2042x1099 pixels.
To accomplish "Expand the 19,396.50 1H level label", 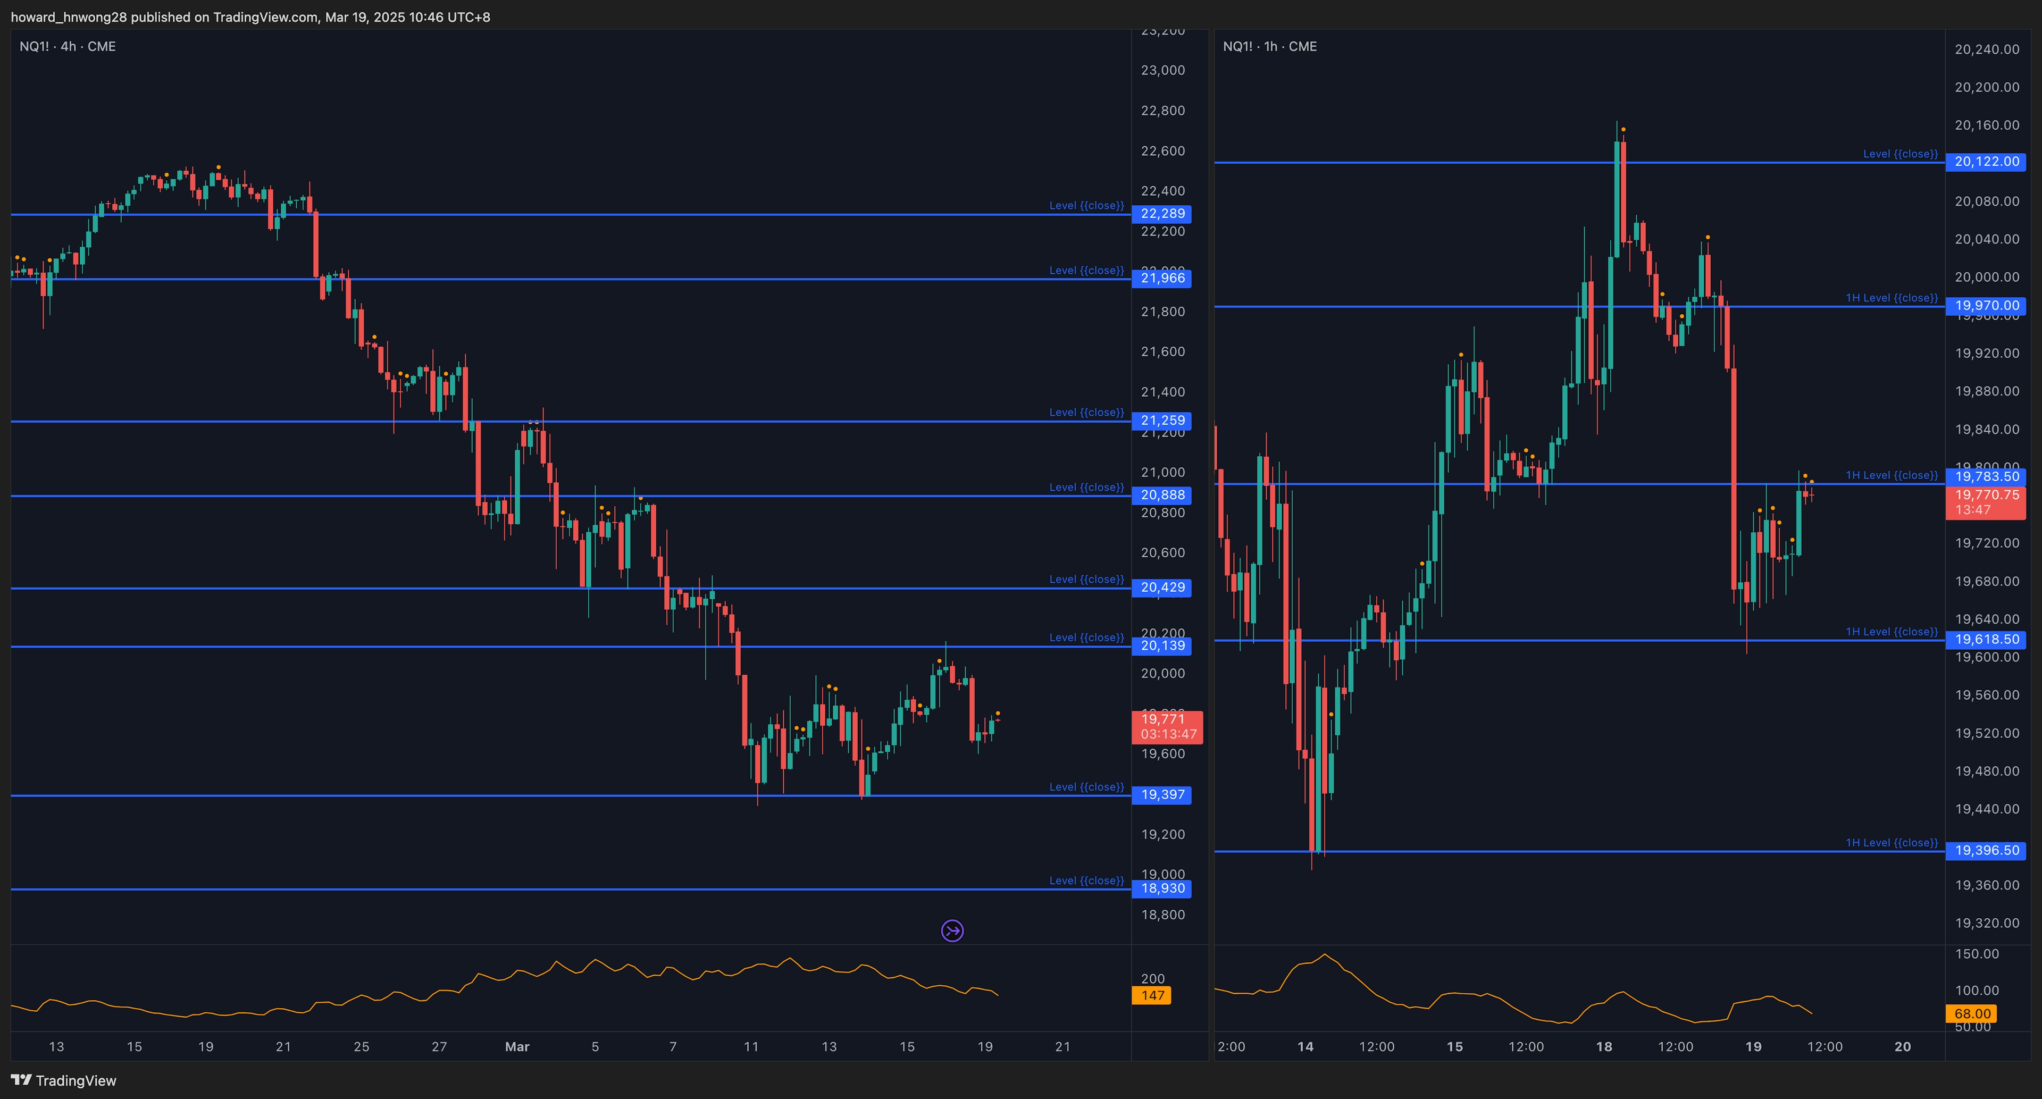I will click(1987, 851).
